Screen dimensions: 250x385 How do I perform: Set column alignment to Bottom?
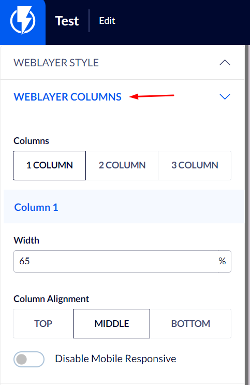pyautogui.click(x=190, y=324)
